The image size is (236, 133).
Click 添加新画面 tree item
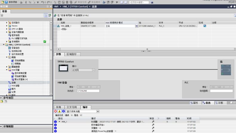pos(19,61)
